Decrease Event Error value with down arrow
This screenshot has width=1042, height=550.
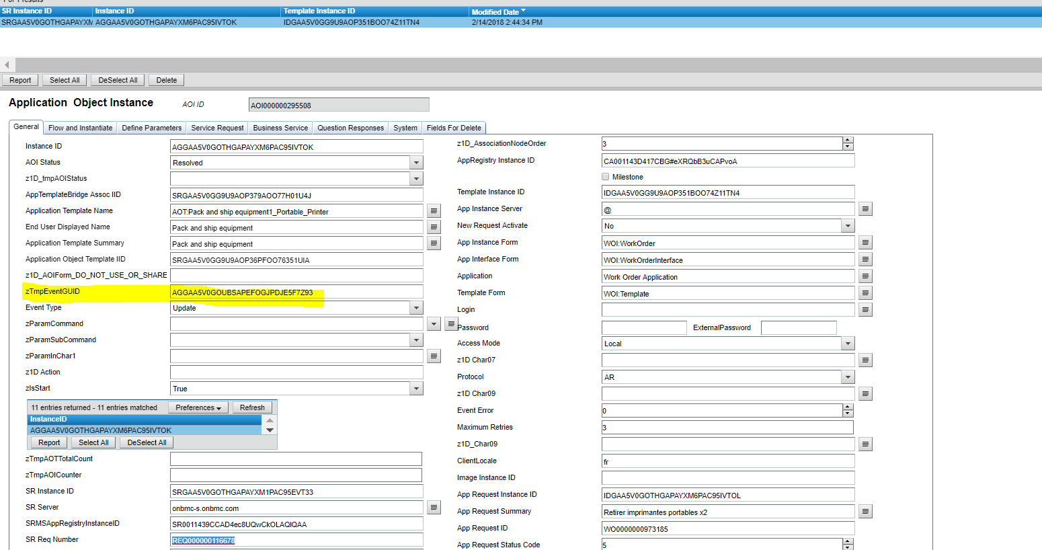[848, 414]
